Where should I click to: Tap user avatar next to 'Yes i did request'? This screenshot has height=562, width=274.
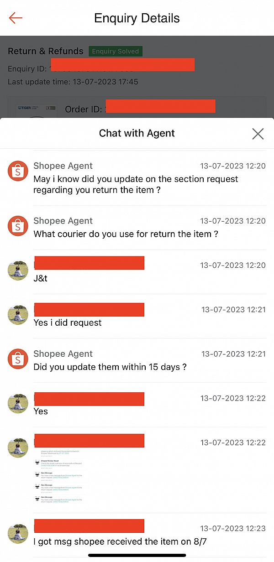(18, 315)
